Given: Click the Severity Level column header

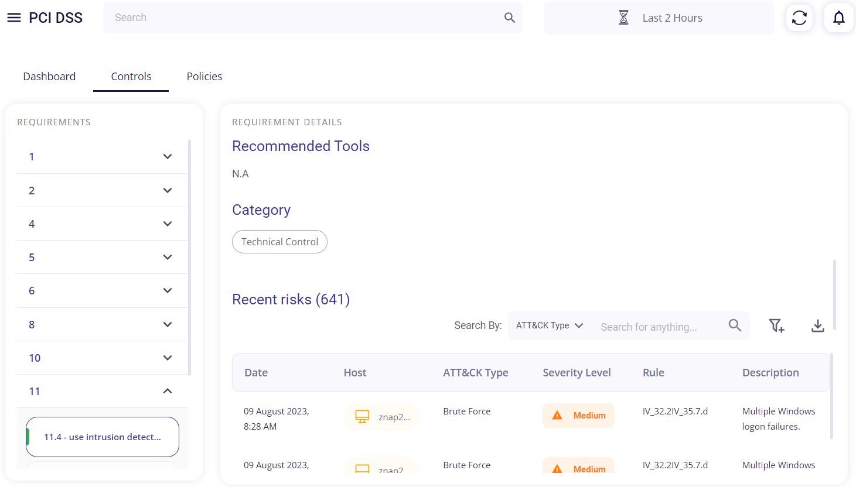Looking at the screenshot, I should [x=577, y=373].
